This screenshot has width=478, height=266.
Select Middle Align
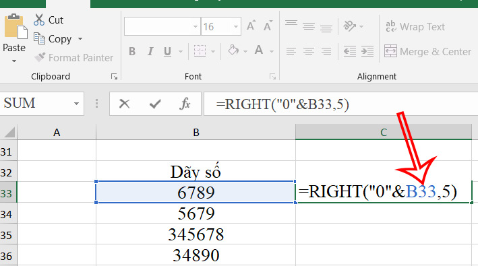click(x=309, y=26)
